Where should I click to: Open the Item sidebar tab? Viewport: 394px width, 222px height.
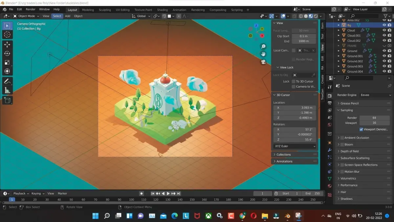pos(322,25)
